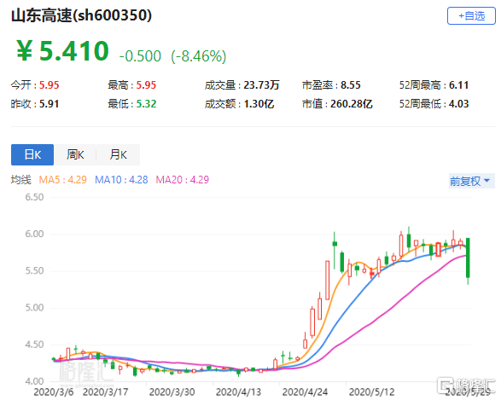Click the 2020/4/24 date axis marker

coord(306,392)
